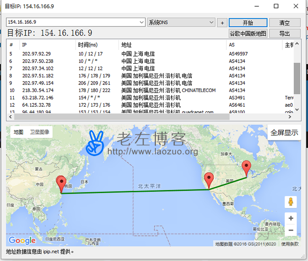The width and height of the screenshot is (308, 261).
Task: Zoom out with the map minus button
Action: point(291,231)
